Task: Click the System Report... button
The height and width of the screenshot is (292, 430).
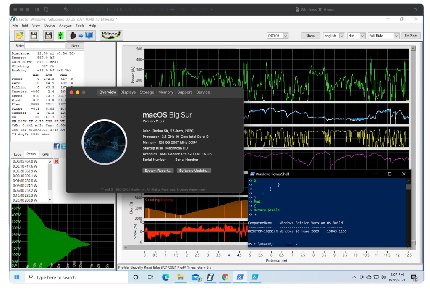Action: click(158, 171)
